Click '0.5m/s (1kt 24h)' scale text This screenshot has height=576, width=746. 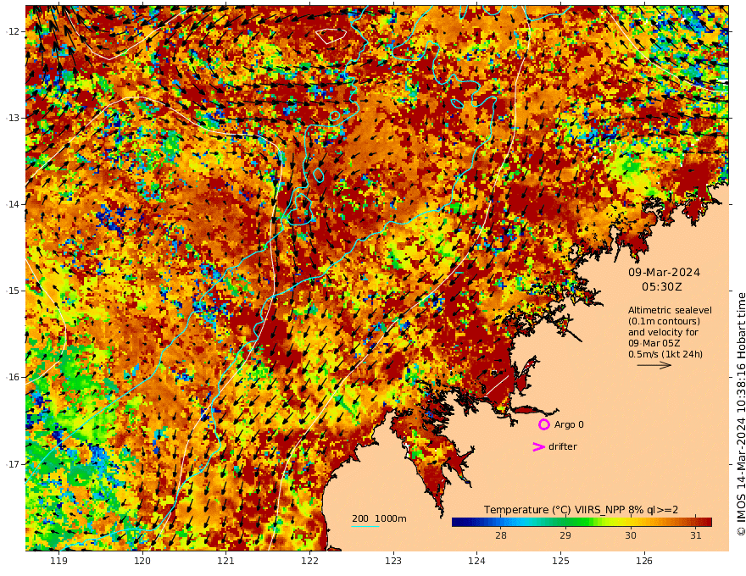pos(665,354)
